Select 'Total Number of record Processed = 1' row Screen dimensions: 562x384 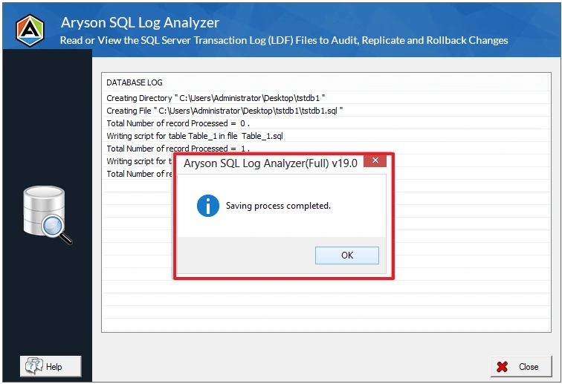click(326, 148)
